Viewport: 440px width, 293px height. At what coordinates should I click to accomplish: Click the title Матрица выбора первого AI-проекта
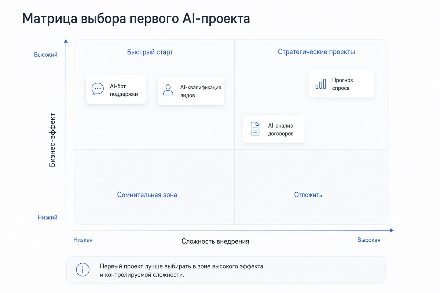pos(136,18)
